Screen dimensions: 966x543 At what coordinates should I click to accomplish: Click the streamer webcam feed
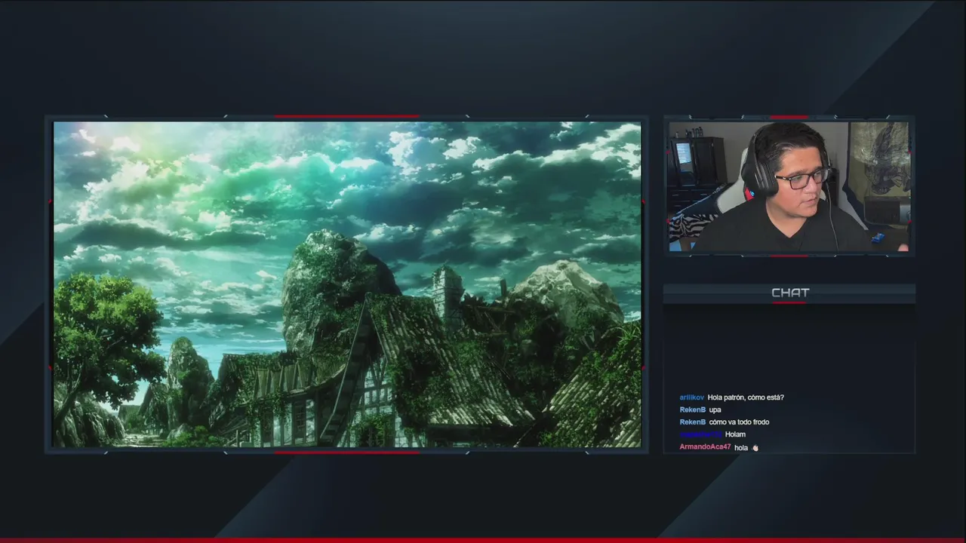[789, 186]
